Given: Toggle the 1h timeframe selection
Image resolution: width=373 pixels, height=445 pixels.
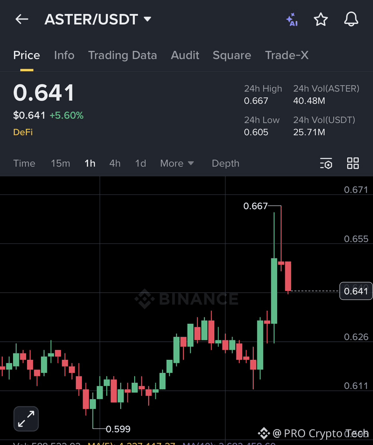Looking at the screenshot, I should [90, 163].
